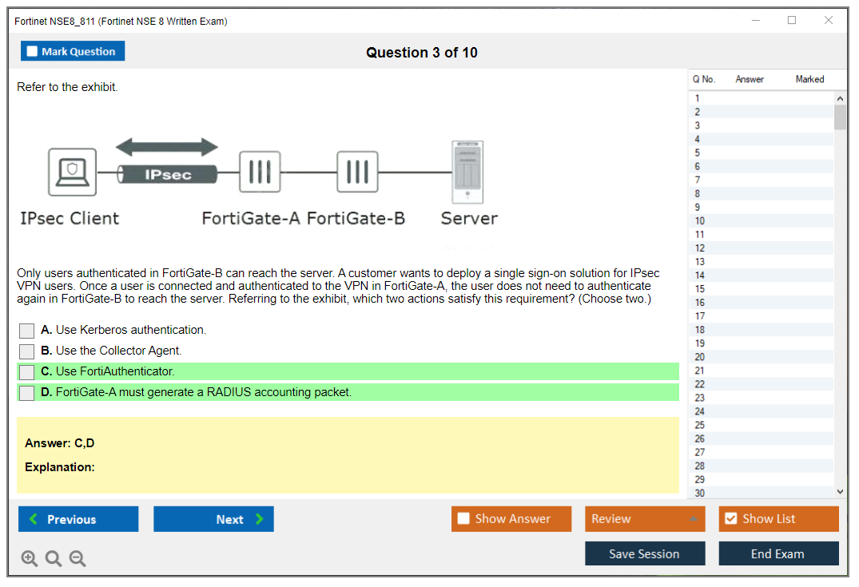Select answer A Kerberos authentication checkbox
Viewport: 859px width, 587px height.
[x=27, y=331]
